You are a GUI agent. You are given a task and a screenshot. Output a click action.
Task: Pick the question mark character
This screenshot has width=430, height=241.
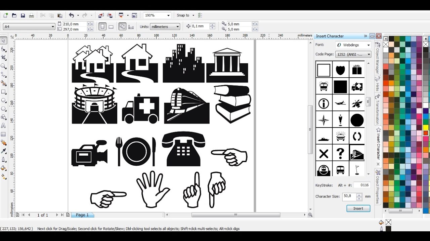340,154
